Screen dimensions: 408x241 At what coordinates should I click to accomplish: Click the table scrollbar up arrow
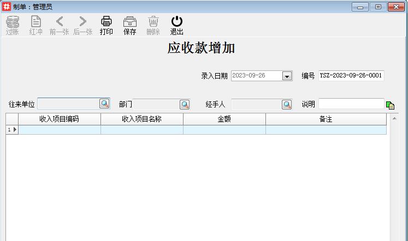click(395, 118)
